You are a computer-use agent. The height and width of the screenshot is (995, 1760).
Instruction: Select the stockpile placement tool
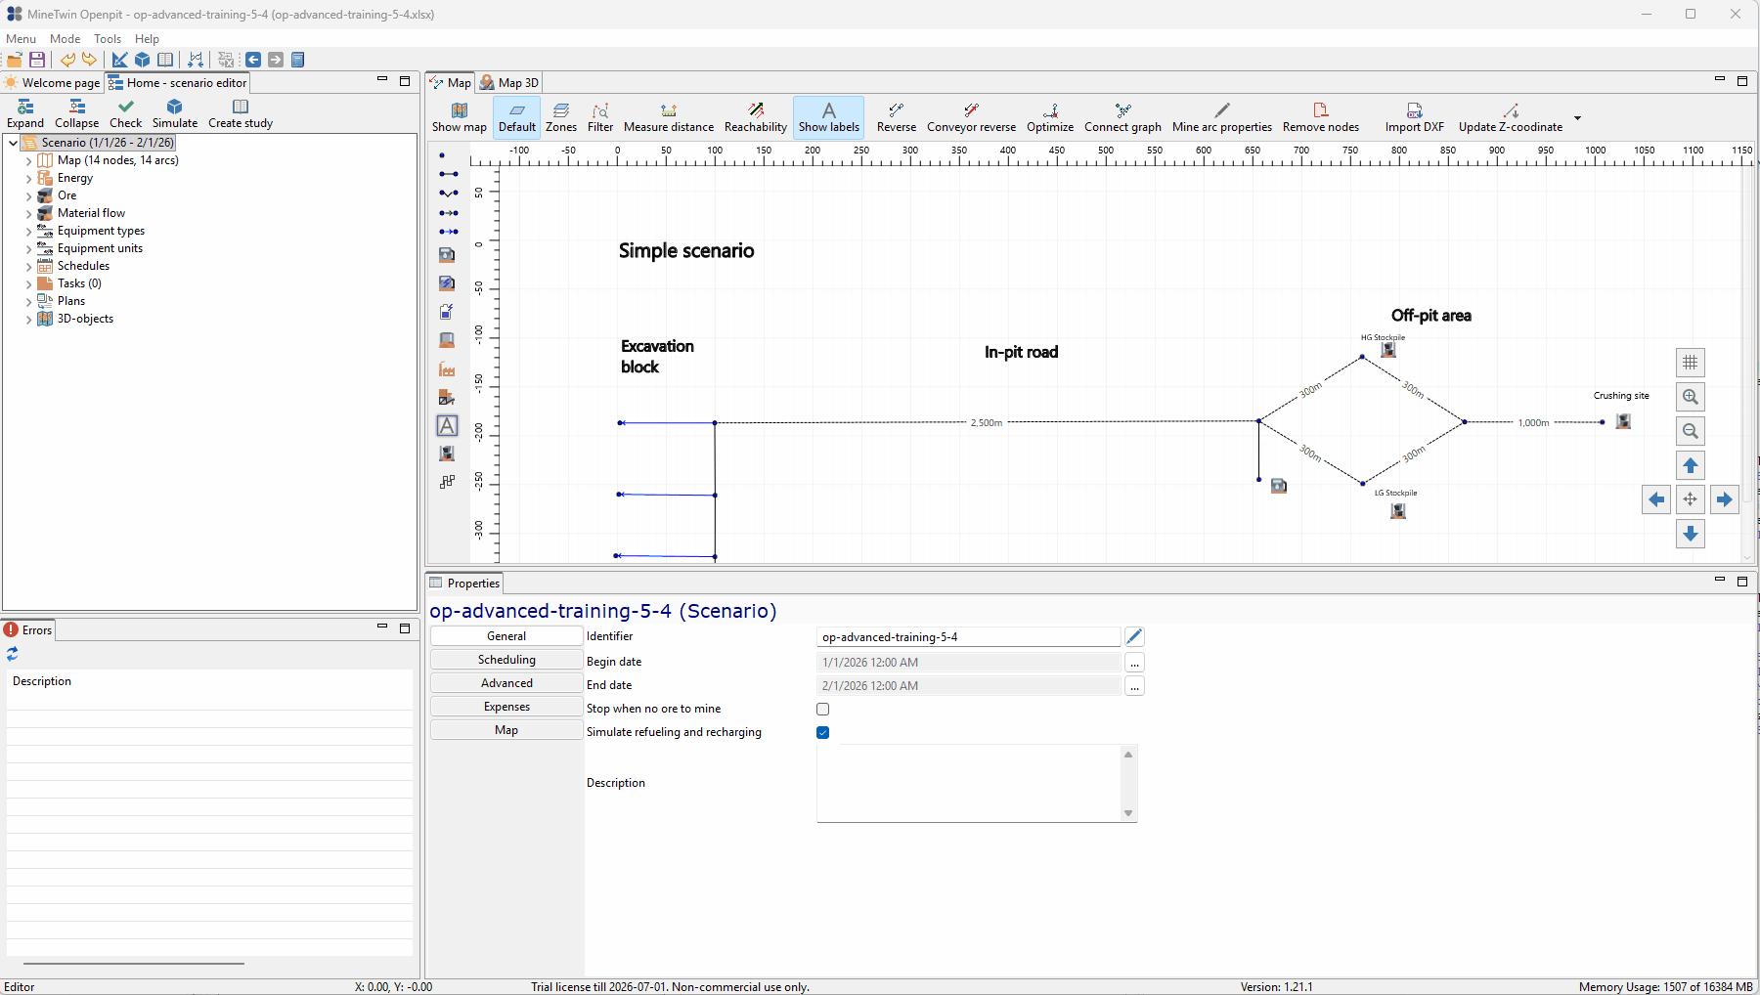(447, 340)
